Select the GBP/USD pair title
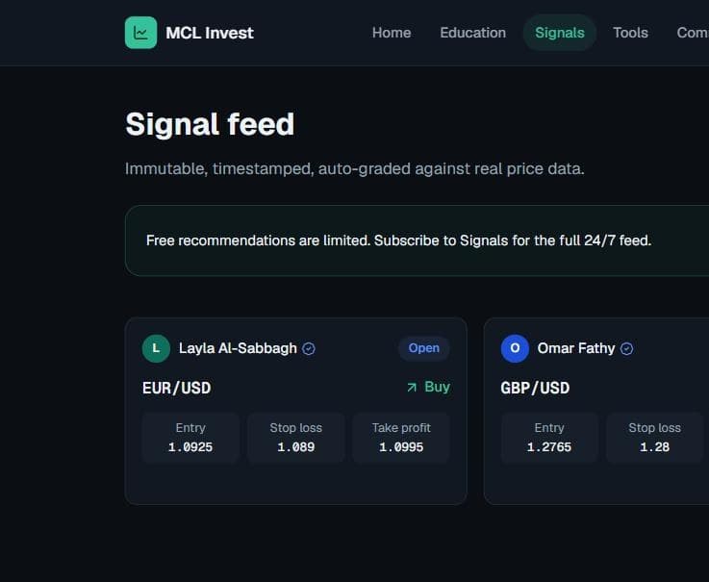The width and height of the screenshot is (709, 582). [535, 388]
